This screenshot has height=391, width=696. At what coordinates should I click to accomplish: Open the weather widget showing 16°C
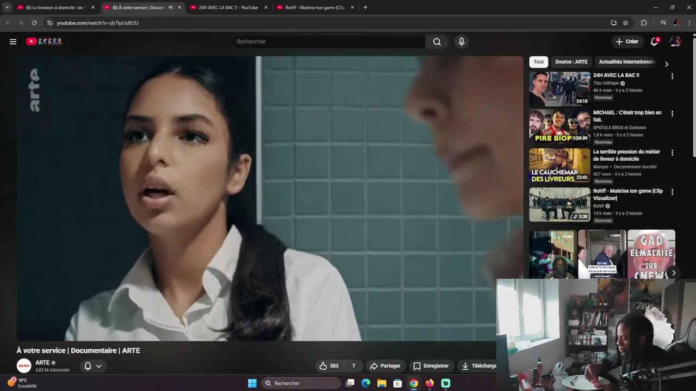click(x=22, y=383)
